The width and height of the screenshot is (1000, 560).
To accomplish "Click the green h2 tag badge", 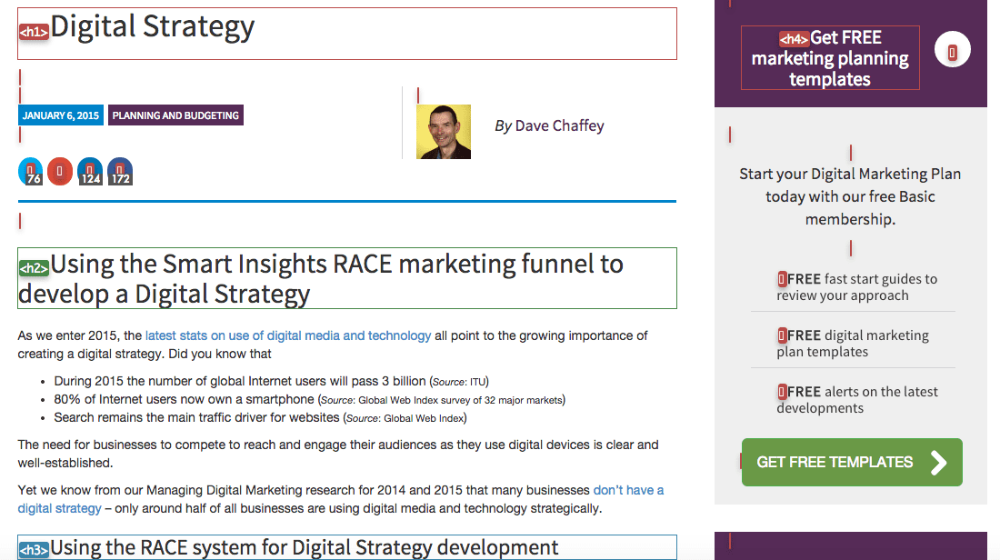I will click(34, 268).
